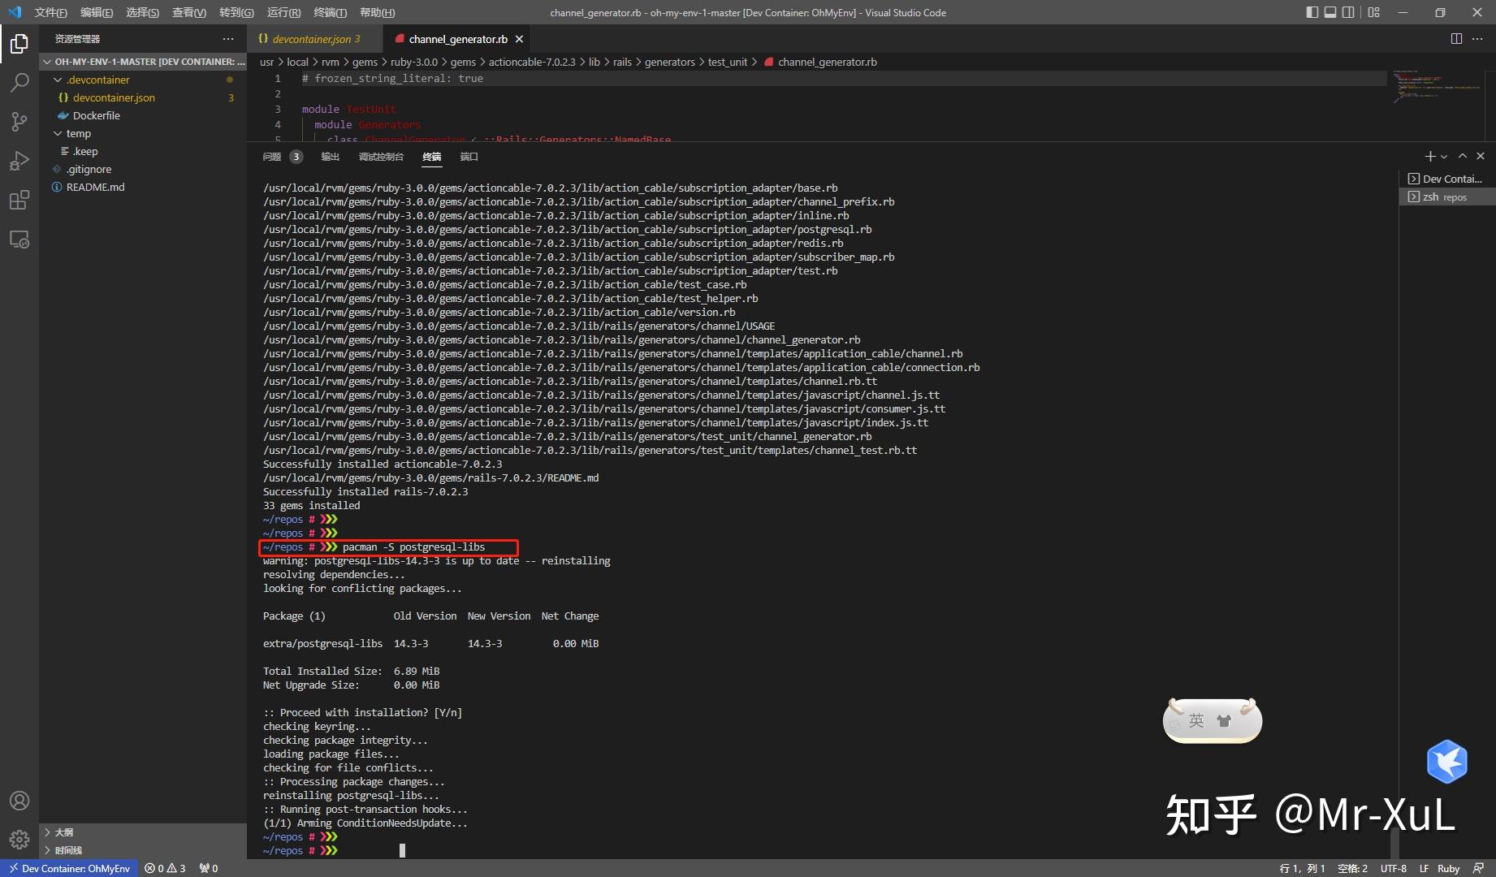Open the 终端(T) menu

(331, 12)
